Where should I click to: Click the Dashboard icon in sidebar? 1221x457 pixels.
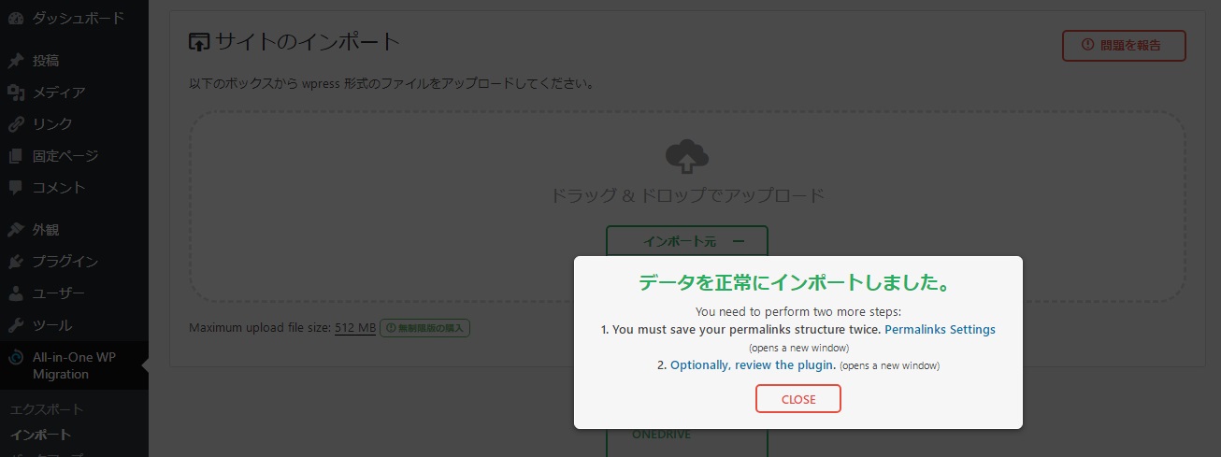pyautogui.click(x=15, y=18)
